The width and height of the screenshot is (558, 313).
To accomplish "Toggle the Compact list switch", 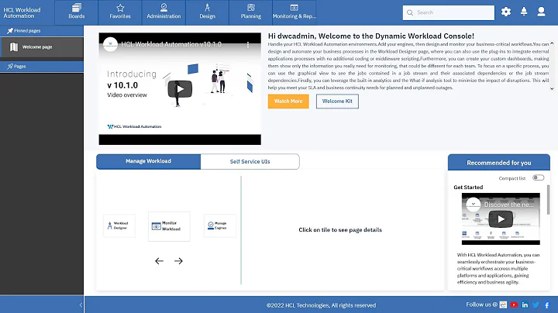I will 538,177.
